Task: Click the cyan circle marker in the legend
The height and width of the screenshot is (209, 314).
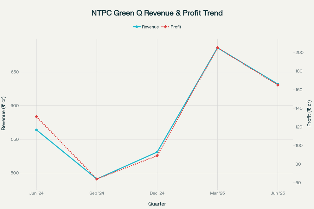Action: pos(137,27)
